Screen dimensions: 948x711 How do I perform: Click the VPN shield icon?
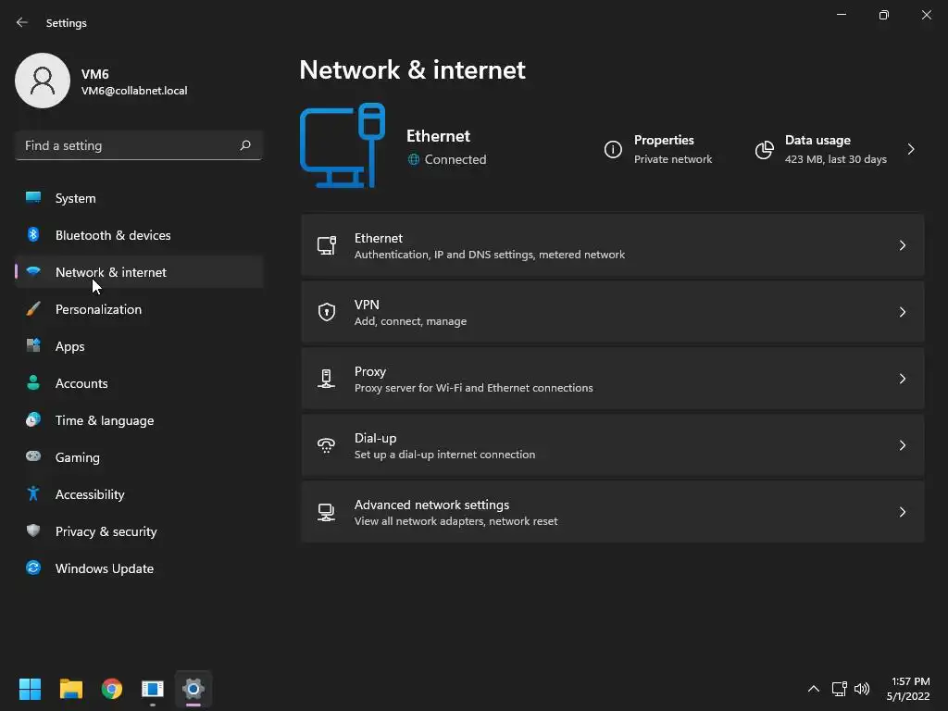pyautogui.click(x=327, y=312)
